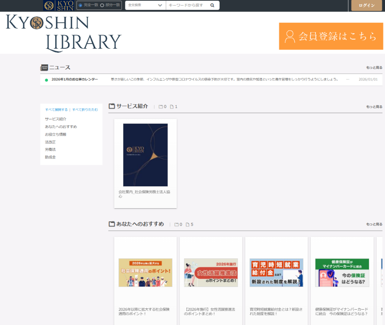The image size is (385, 325).
Task: Open the 全文検索 dropdown
Action: tap(145, 6)
